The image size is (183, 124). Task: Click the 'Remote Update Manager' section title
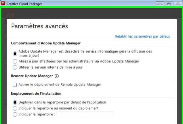(x=32, y=76)
